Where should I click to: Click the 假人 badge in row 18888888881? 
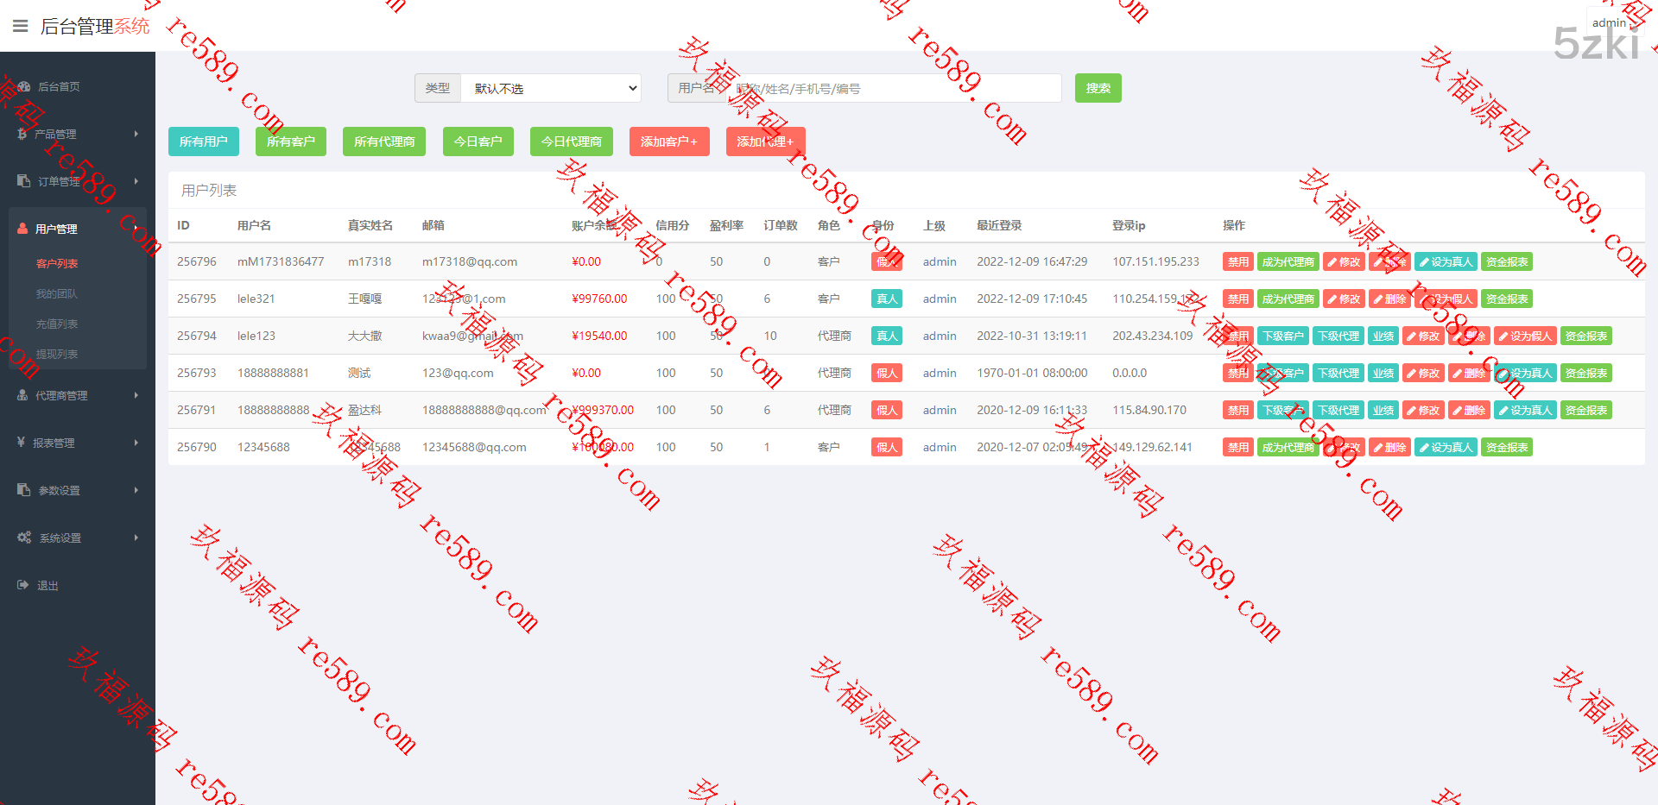887,373
